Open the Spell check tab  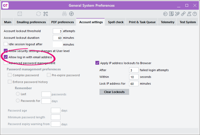[x=115, y=22]
